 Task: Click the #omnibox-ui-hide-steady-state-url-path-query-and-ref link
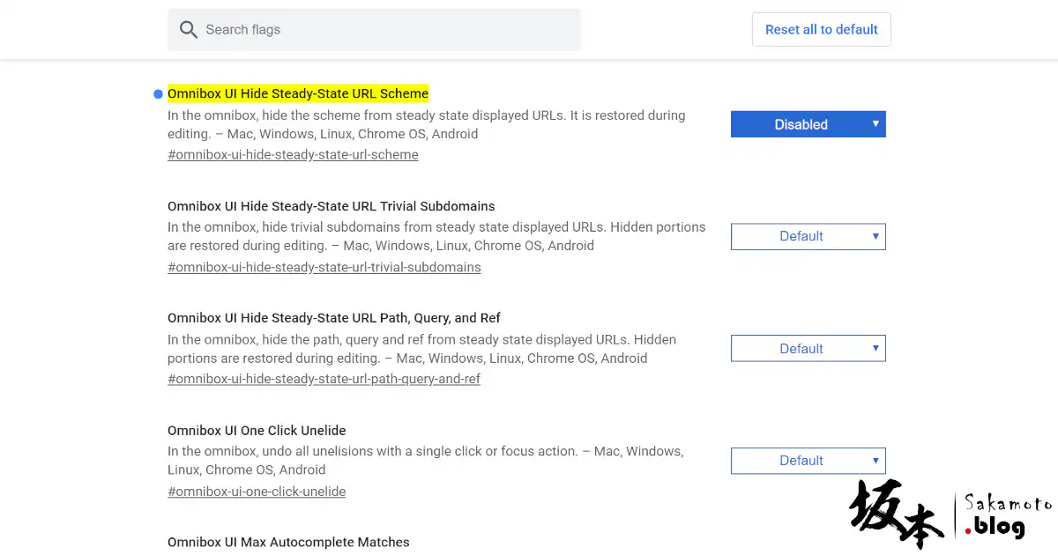tap(324, 379)
